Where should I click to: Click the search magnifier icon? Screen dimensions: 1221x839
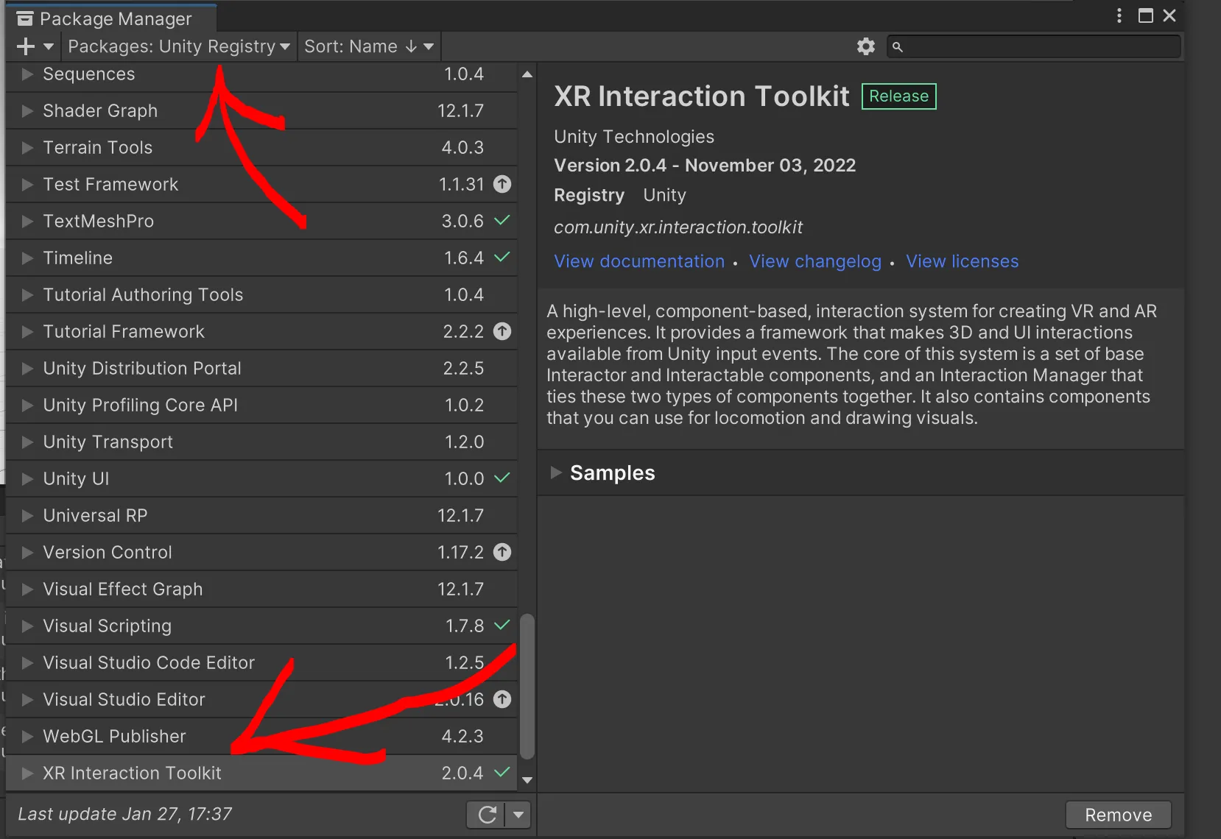(x=897, y=47)
